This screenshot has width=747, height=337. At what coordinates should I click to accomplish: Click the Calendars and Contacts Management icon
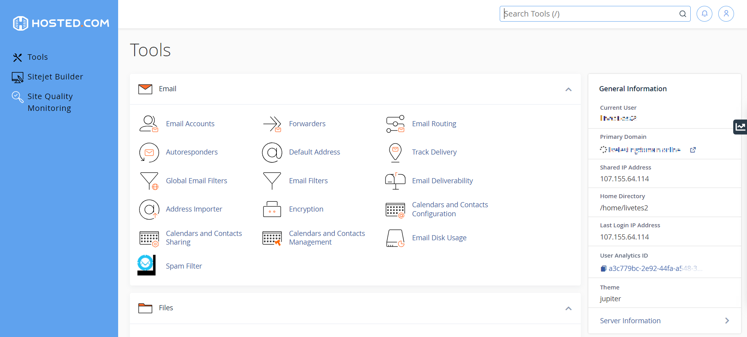272,238
